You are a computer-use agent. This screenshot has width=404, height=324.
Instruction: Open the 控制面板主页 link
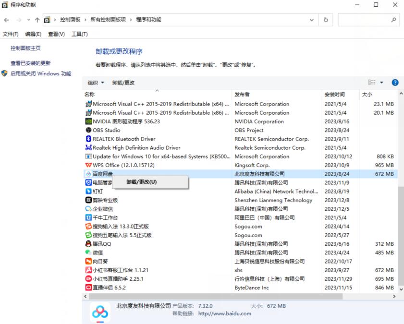pos(25,48)
